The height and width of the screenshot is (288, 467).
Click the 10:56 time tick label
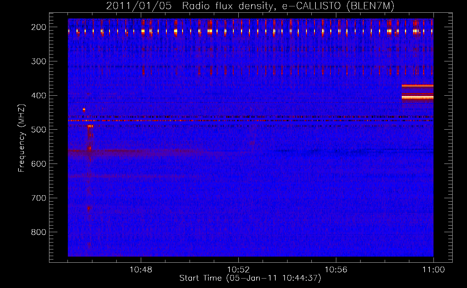[x=336, y=270]
